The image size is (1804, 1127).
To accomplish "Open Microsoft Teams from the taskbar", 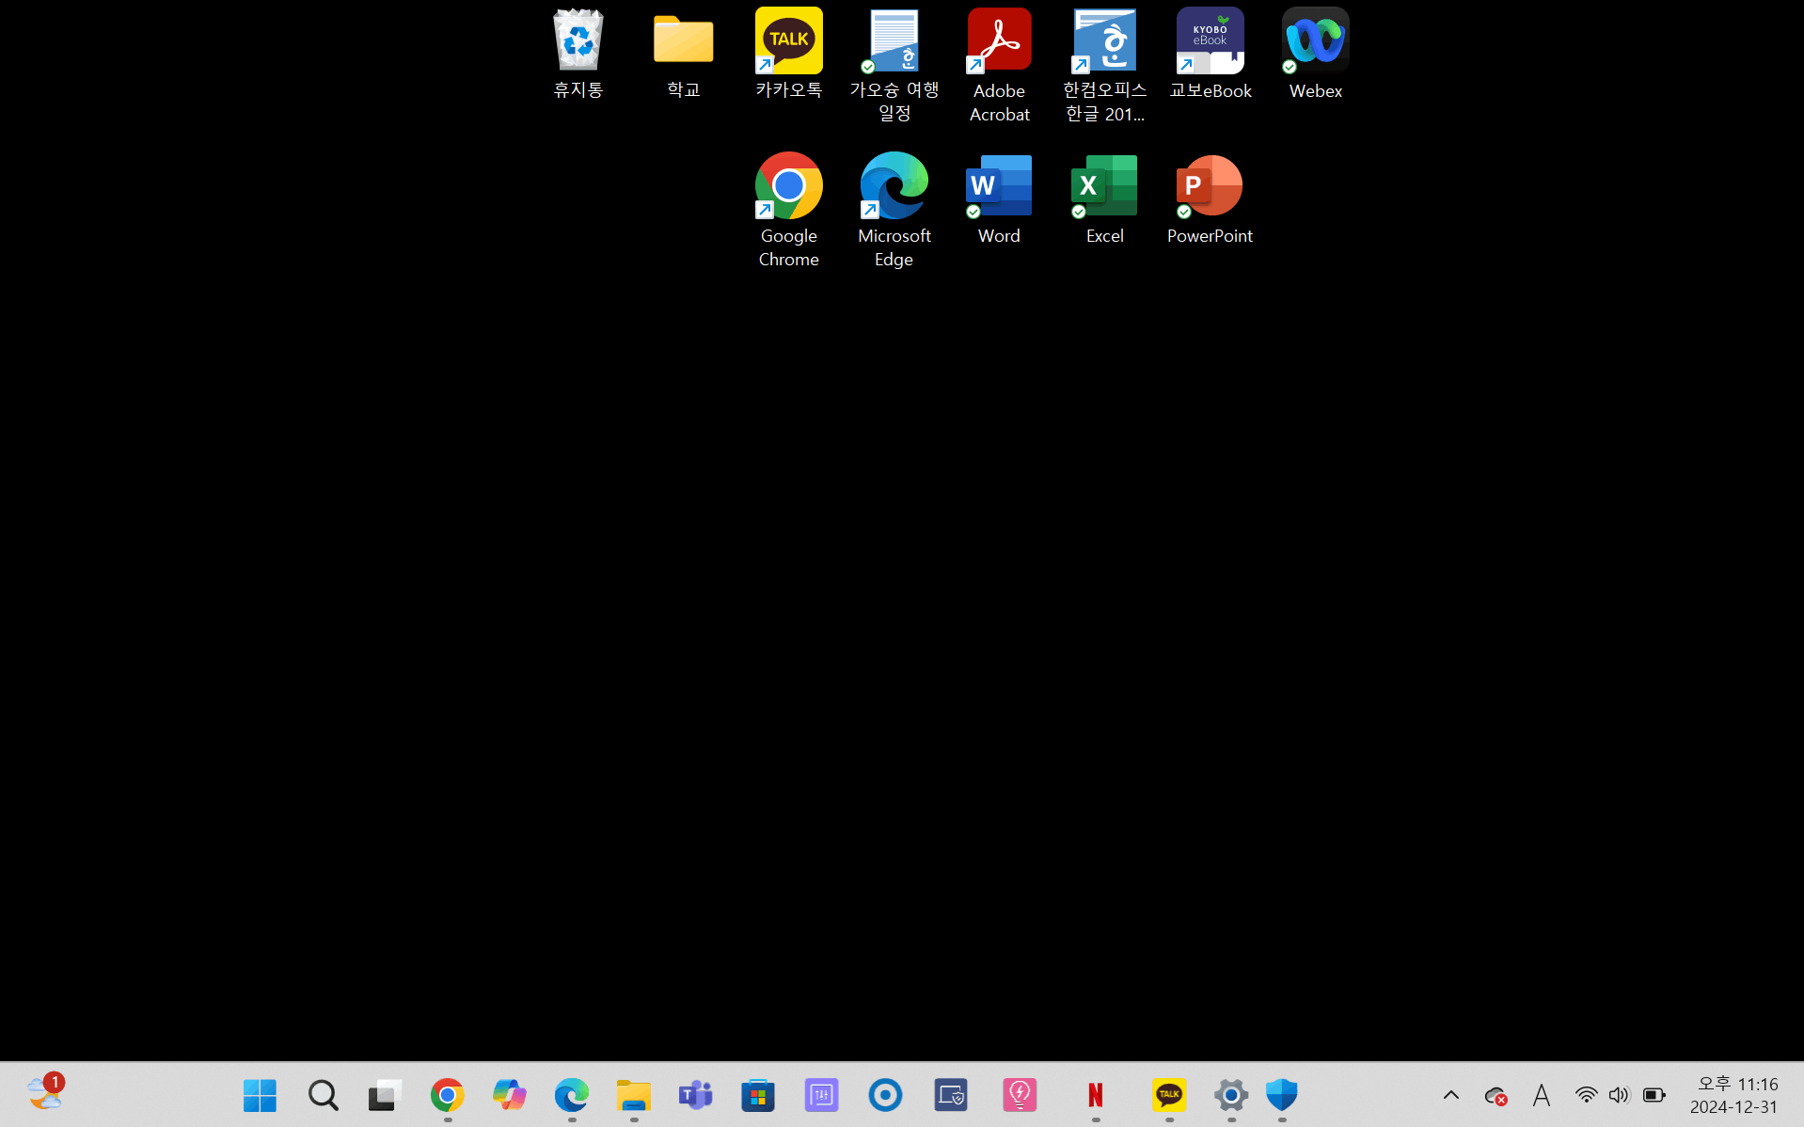I will (695, 1095).
